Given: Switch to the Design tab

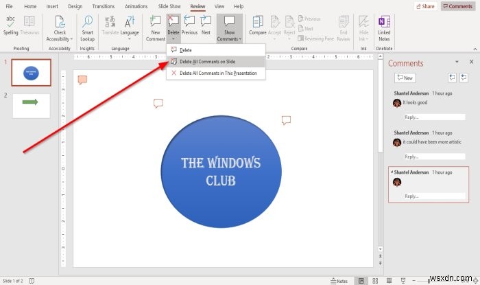Looking at the screenshot, I should (75, 6).
